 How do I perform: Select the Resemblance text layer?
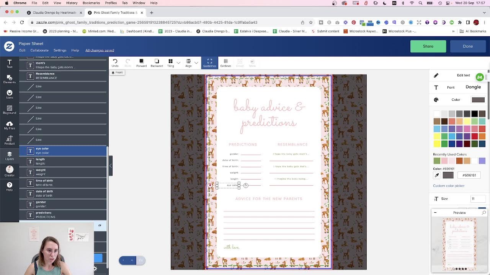coord(63,76)
